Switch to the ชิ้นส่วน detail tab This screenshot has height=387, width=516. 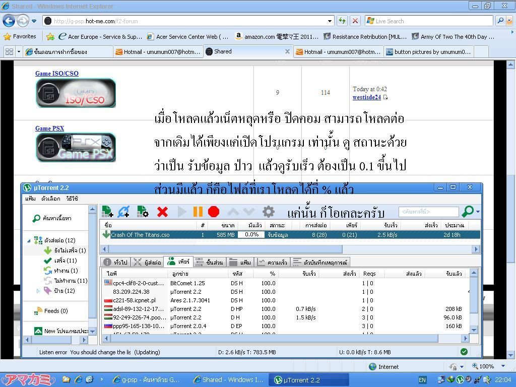[209, 262]
